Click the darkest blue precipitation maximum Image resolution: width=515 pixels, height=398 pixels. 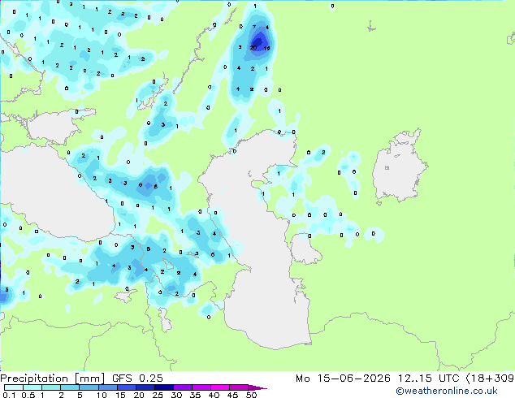257,42
